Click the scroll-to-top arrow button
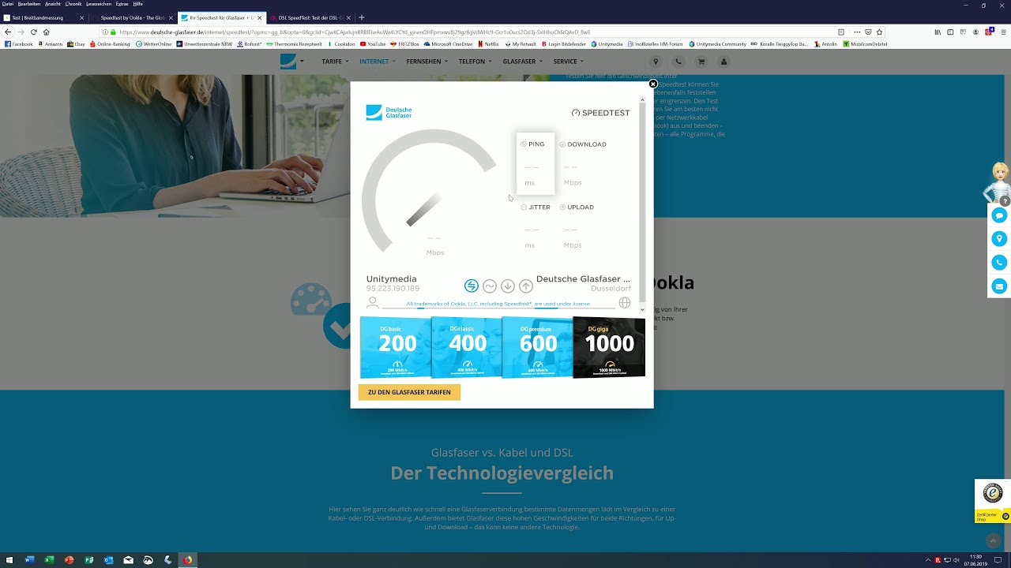1011x568 pixels. 994,540
